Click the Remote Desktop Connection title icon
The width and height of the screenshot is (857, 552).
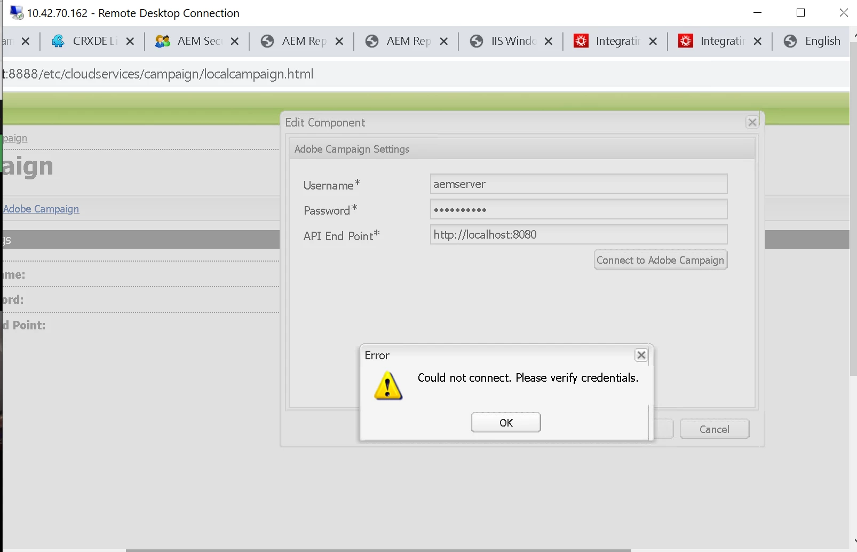[x=17, y=13]
